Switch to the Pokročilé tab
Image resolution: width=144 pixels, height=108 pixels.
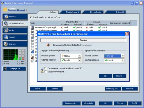[x=120, y=12]
